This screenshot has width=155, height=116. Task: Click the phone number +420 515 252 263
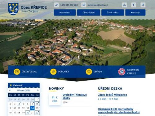click(69, 5)
